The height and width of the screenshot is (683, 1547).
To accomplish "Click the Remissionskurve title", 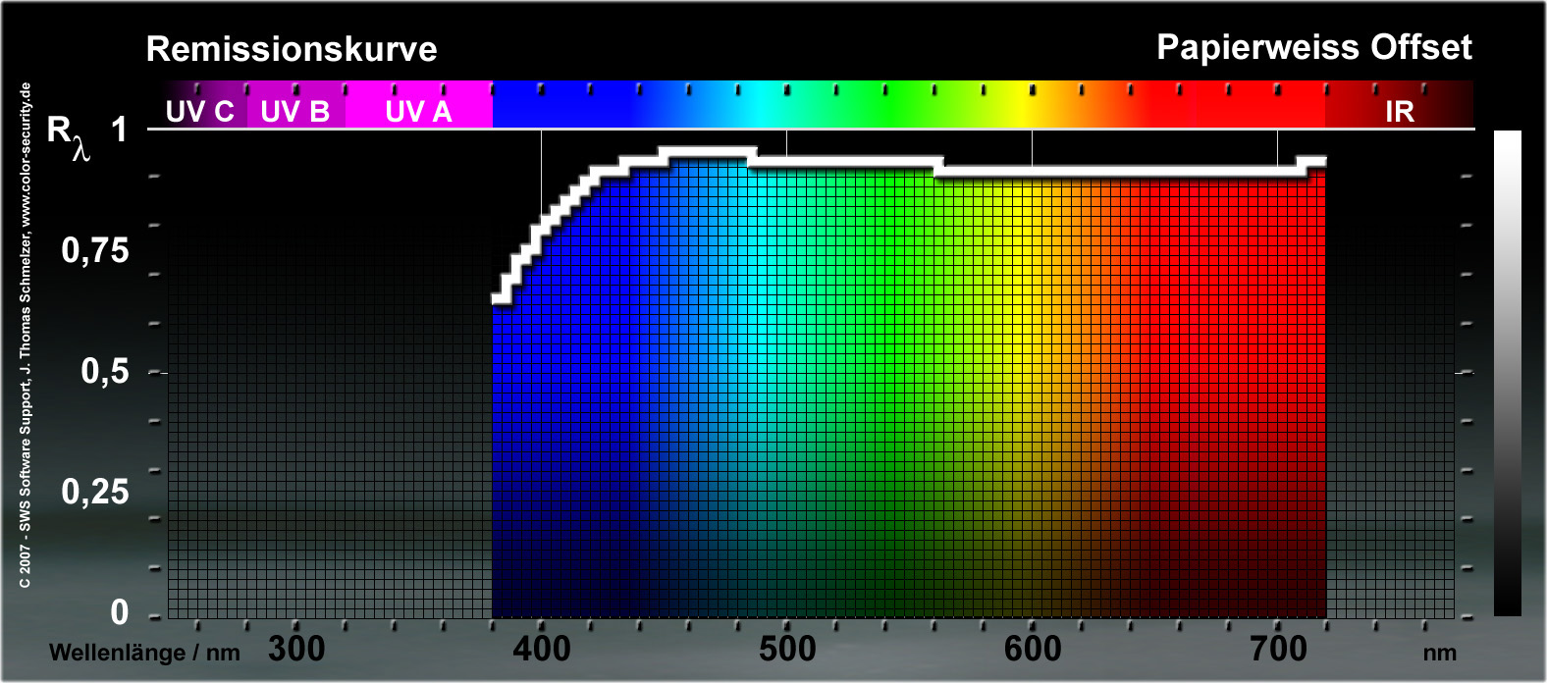I will point(292,49).
